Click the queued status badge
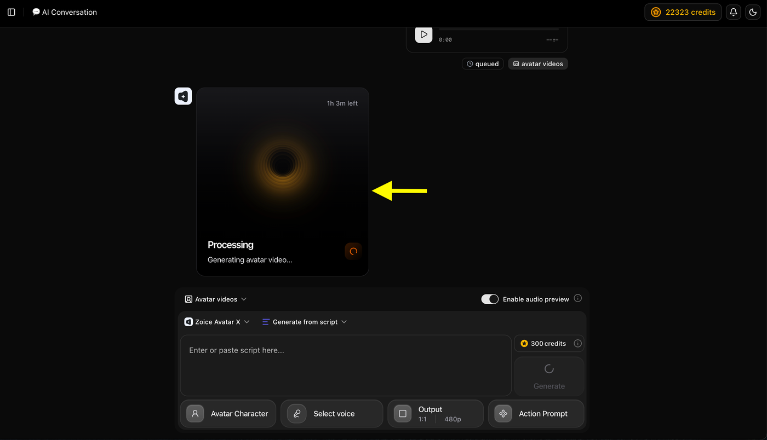The image size is (767, 440). click(x=483, y=64)
